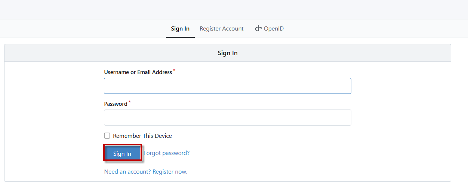This screenshot has height=190, width=468.
Task: Focus the Username or Email Address field
Action: (227, 86)
